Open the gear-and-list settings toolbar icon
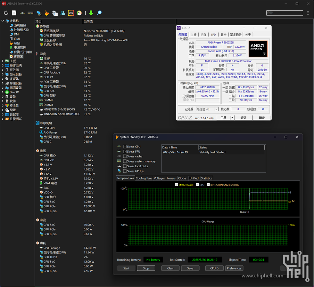Screen dimensions: 314x287 click(x=55, y=13)
